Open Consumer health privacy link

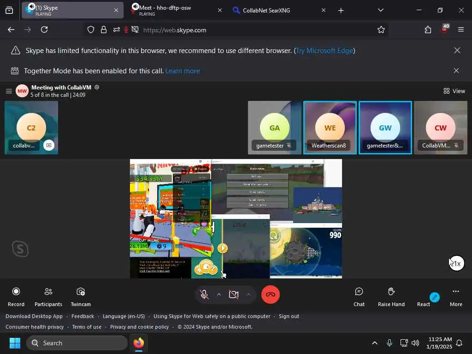coord(35,327)
